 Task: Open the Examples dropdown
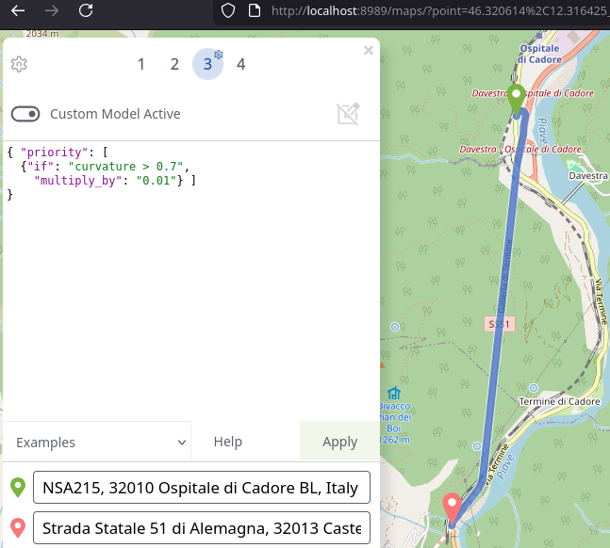pyautogui.click(x=101, y=442)
